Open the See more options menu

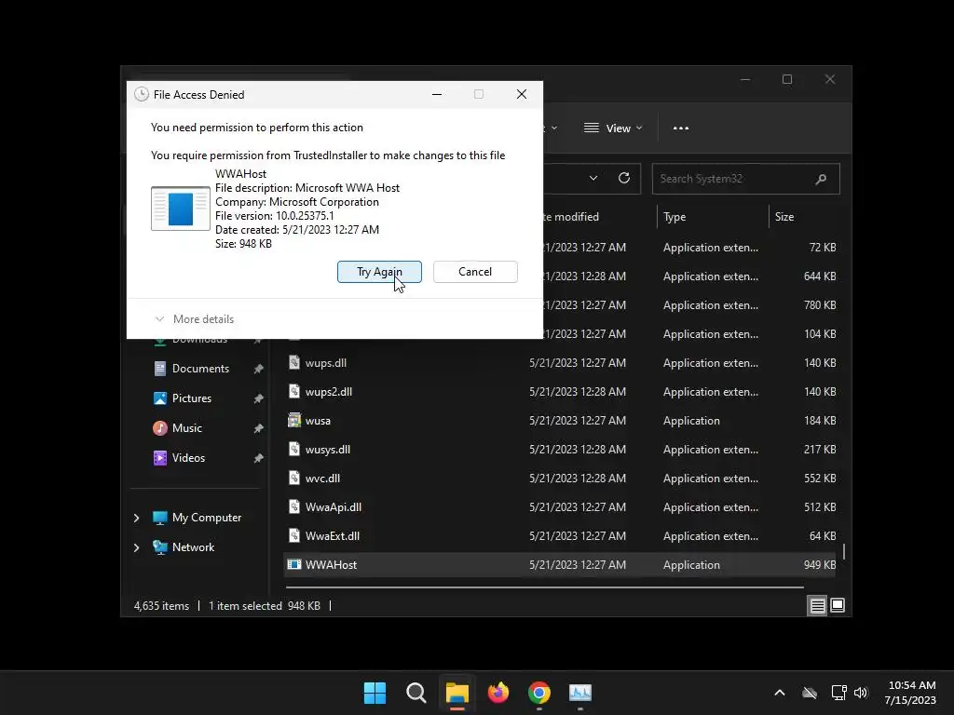[x=681, y=128]
